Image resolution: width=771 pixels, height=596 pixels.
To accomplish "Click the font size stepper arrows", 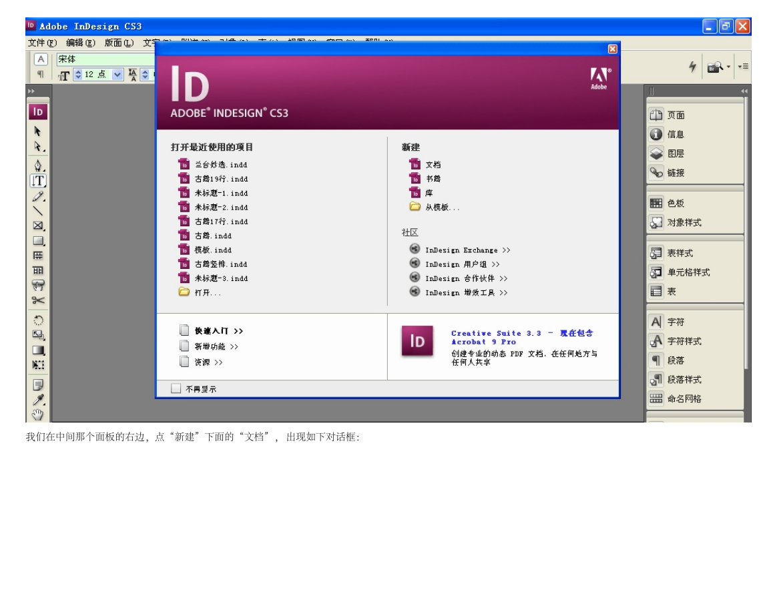I will [x=77, y=74].
